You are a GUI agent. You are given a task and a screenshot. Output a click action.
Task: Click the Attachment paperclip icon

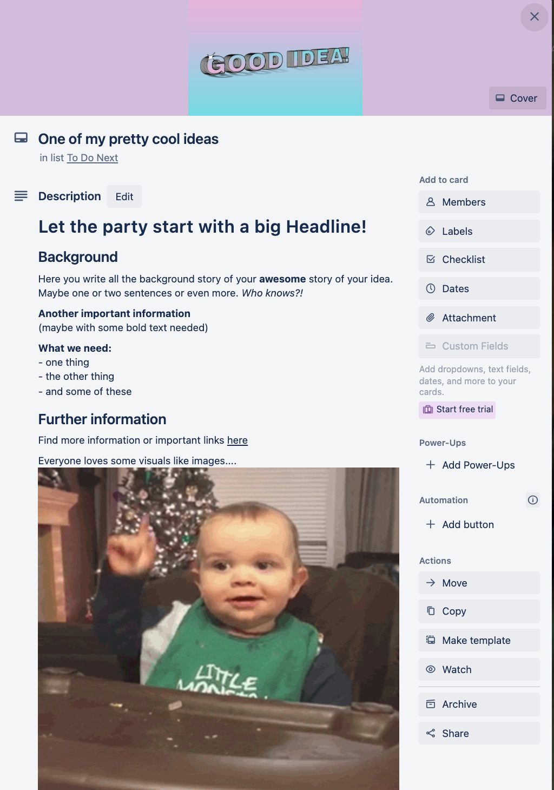[431, 318]
